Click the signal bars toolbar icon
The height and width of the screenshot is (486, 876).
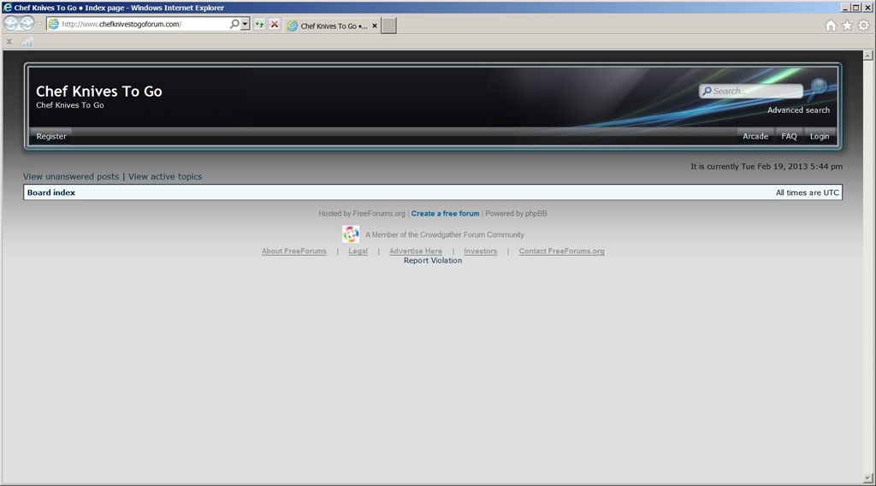27,41
